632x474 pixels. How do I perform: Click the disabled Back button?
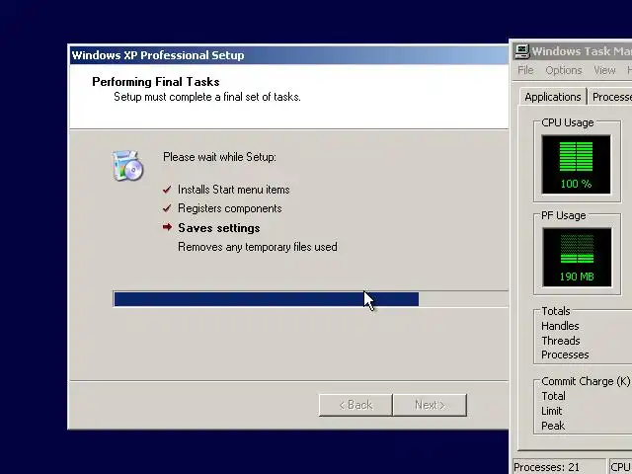click(x=355, y=405)
